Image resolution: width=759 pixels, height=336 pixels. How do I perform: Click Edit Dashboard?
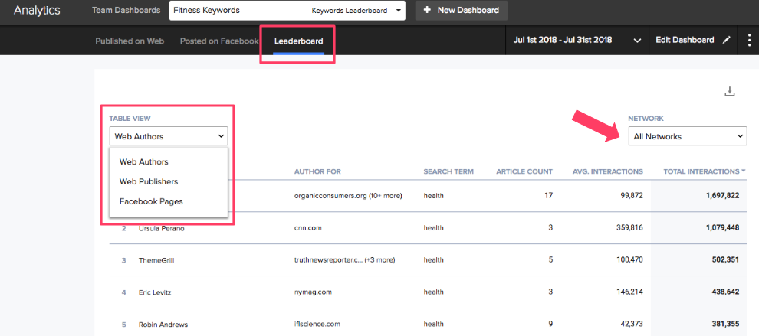[x=685, y=40]
